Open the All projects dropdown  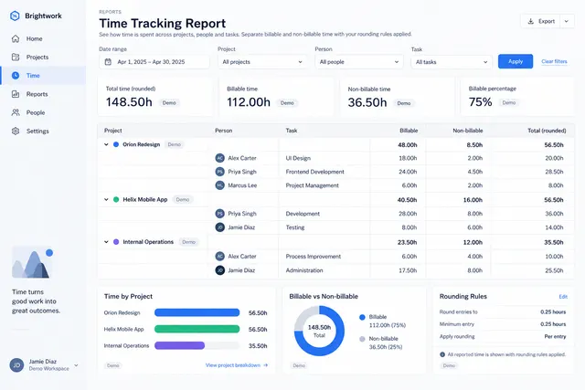pos(262,62)
